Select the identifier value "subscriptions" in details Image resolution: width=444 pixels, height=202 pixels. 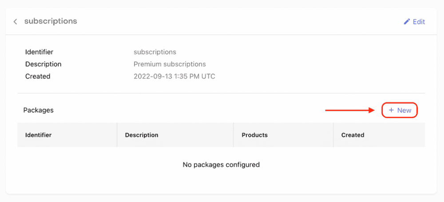pos(155,52)
